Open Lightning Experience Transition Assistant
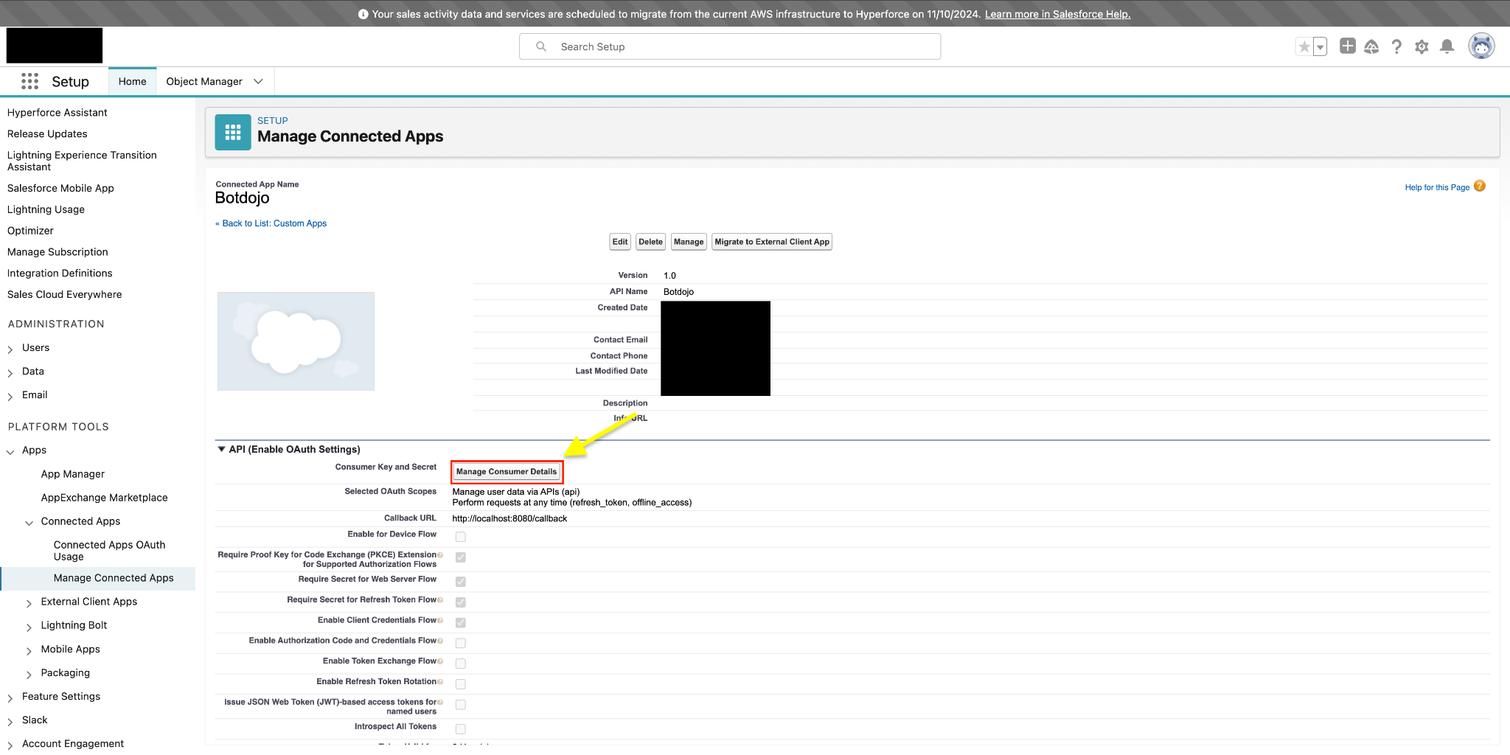The image size is (1510, 755). [x=82, y=161]
